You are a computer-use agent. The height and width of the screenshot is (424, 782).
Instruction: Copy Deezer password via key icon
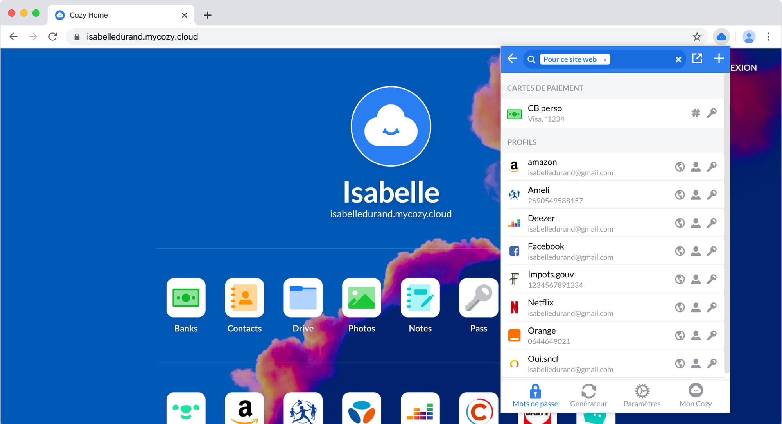(712, 223)
